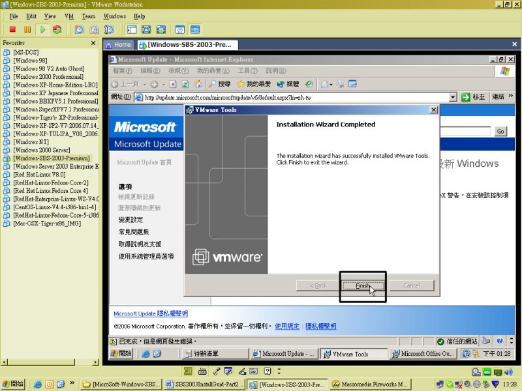Open the VMware View menu
The image size is (522, 391).
(50, 16)
